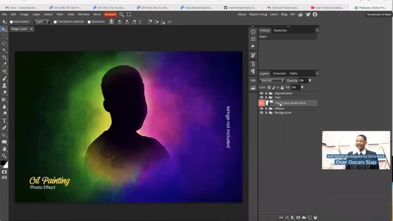
Task: Open the Report a bug link
Action: [258, 15]
